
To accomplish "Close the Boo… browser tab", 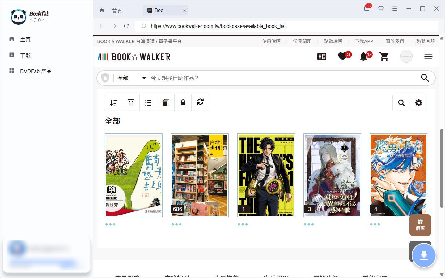I will click(184, 11).
